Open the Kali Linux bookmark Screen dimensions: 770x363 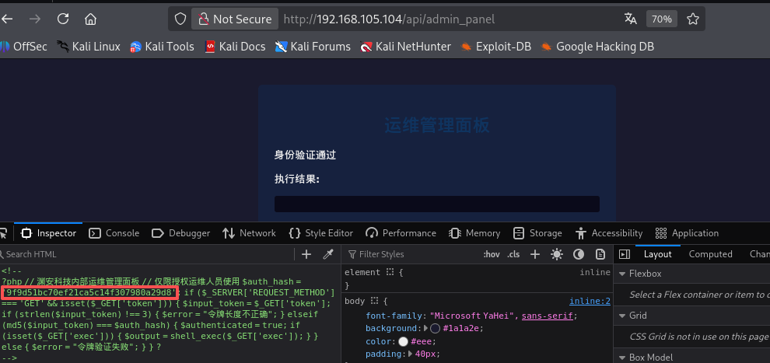point(89,47)
